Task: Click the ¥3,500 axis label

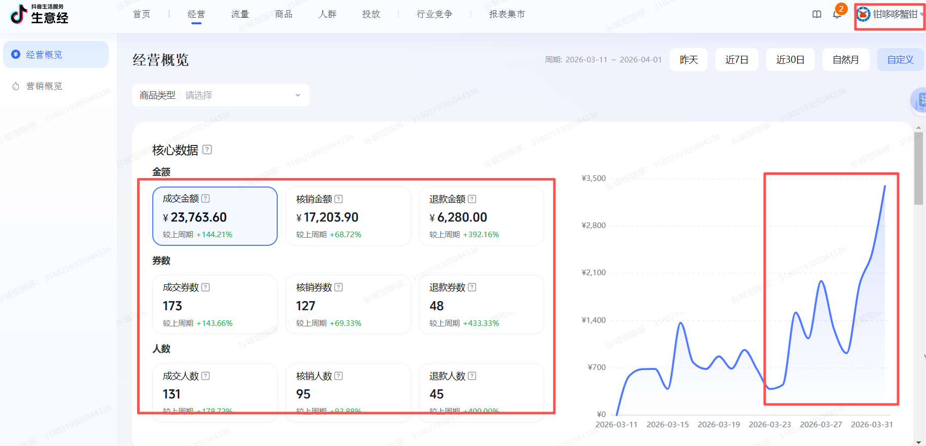Action: point(593,178)
